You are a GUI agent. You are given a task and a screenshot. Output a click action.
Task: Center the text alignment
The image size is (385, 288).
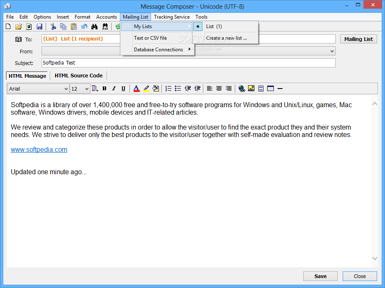pyautogui.click(x=219, y=89)
